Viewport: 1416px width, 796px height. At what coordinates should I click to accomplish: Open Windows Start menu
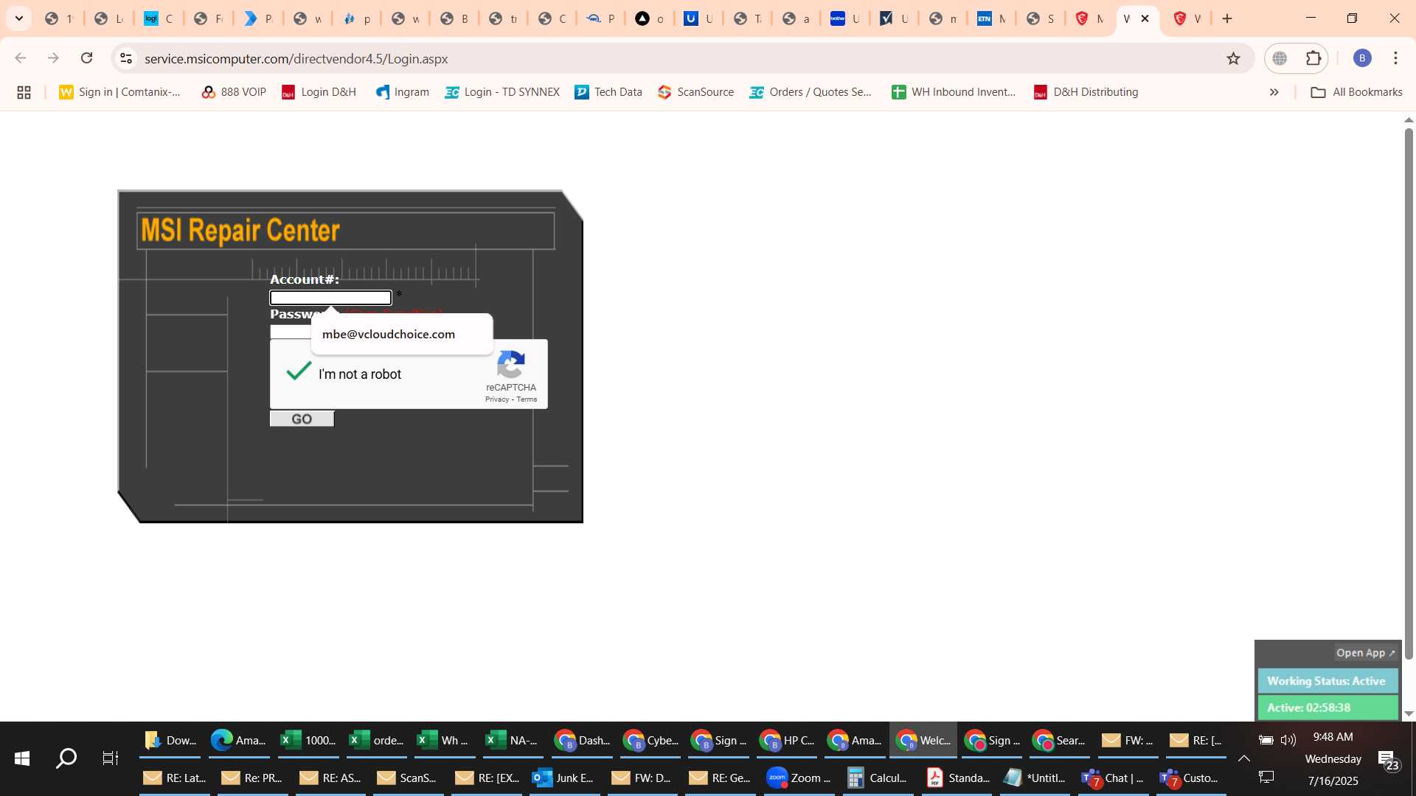pyautogui.click(x=22, y=758)
